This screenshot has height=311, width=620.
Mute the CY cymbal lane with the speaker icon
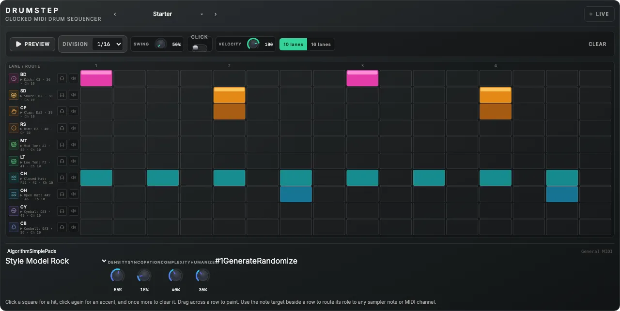(x=74, y=210)
